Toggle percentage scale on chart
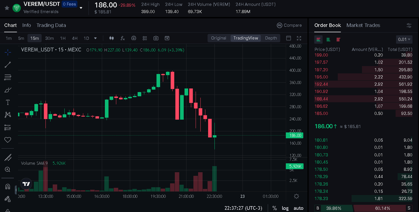 (274, 208)
